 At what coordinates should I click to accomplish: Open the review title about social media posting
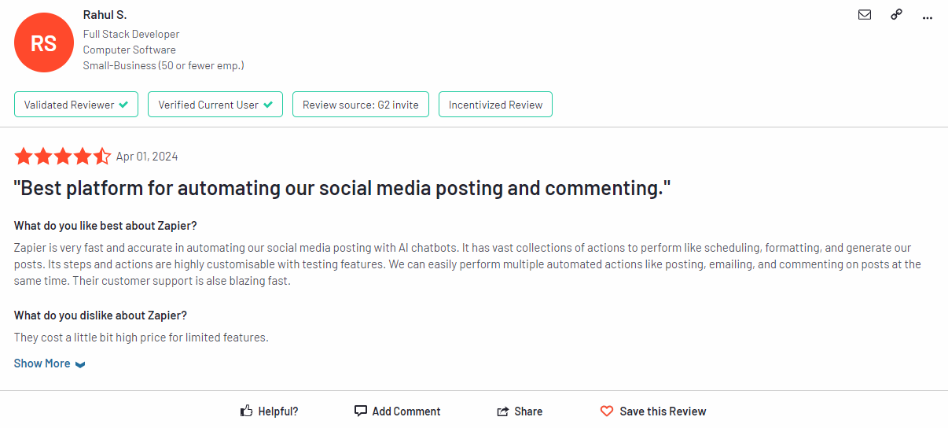343,189
